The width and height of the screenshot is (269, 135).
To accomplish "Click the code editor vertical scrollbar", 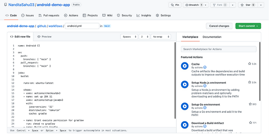I will click(x=175, y=81).
